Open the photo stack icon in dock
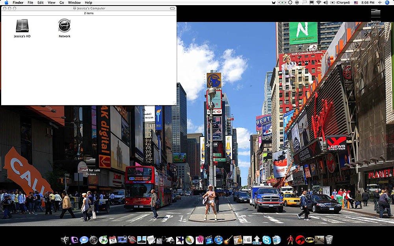The image size is (394, 246). 238,240
